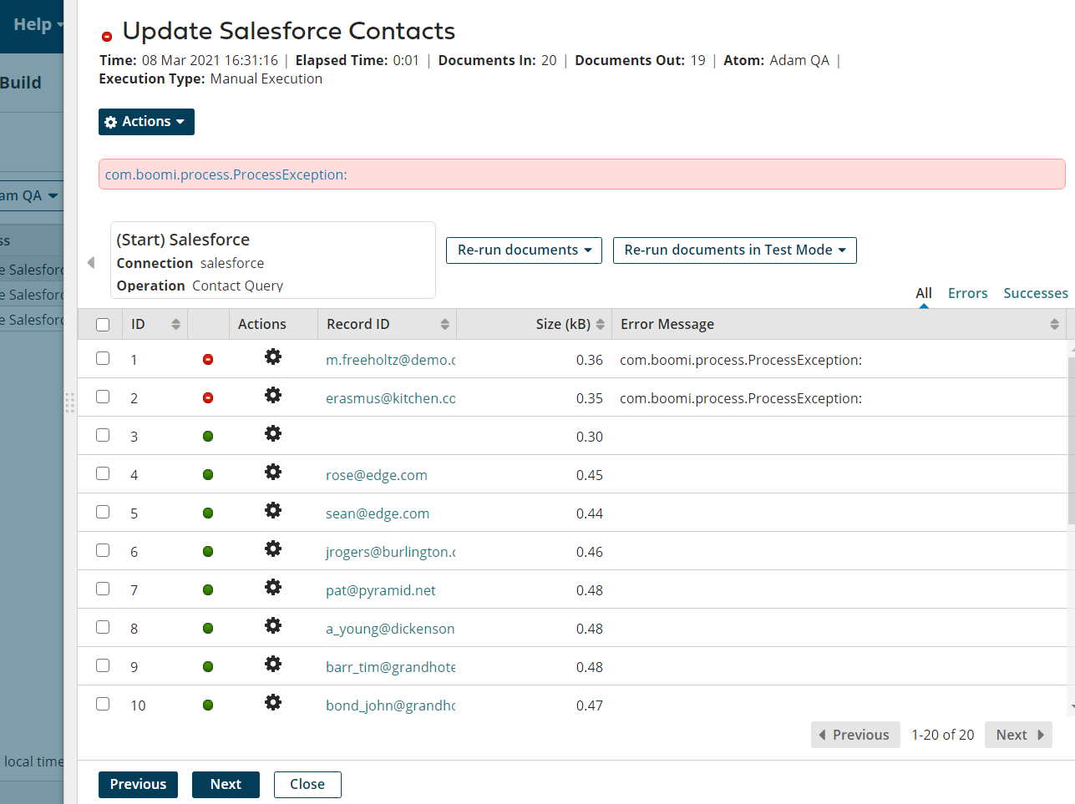
Task: Open the gear actions for document 4
Action: 273,473
